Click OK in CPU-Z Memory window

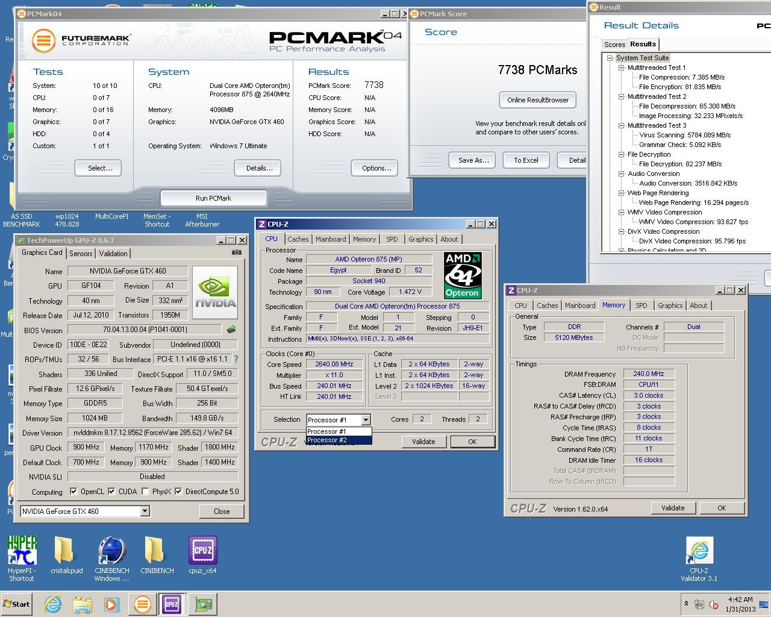[x=722, y=508]
